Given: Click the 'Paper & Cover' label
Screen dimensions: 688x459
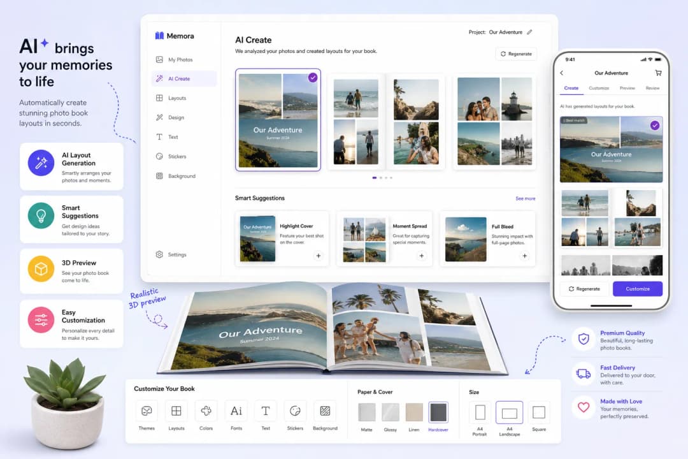Looking at the screenshot, I should click(x=375, y=392).
